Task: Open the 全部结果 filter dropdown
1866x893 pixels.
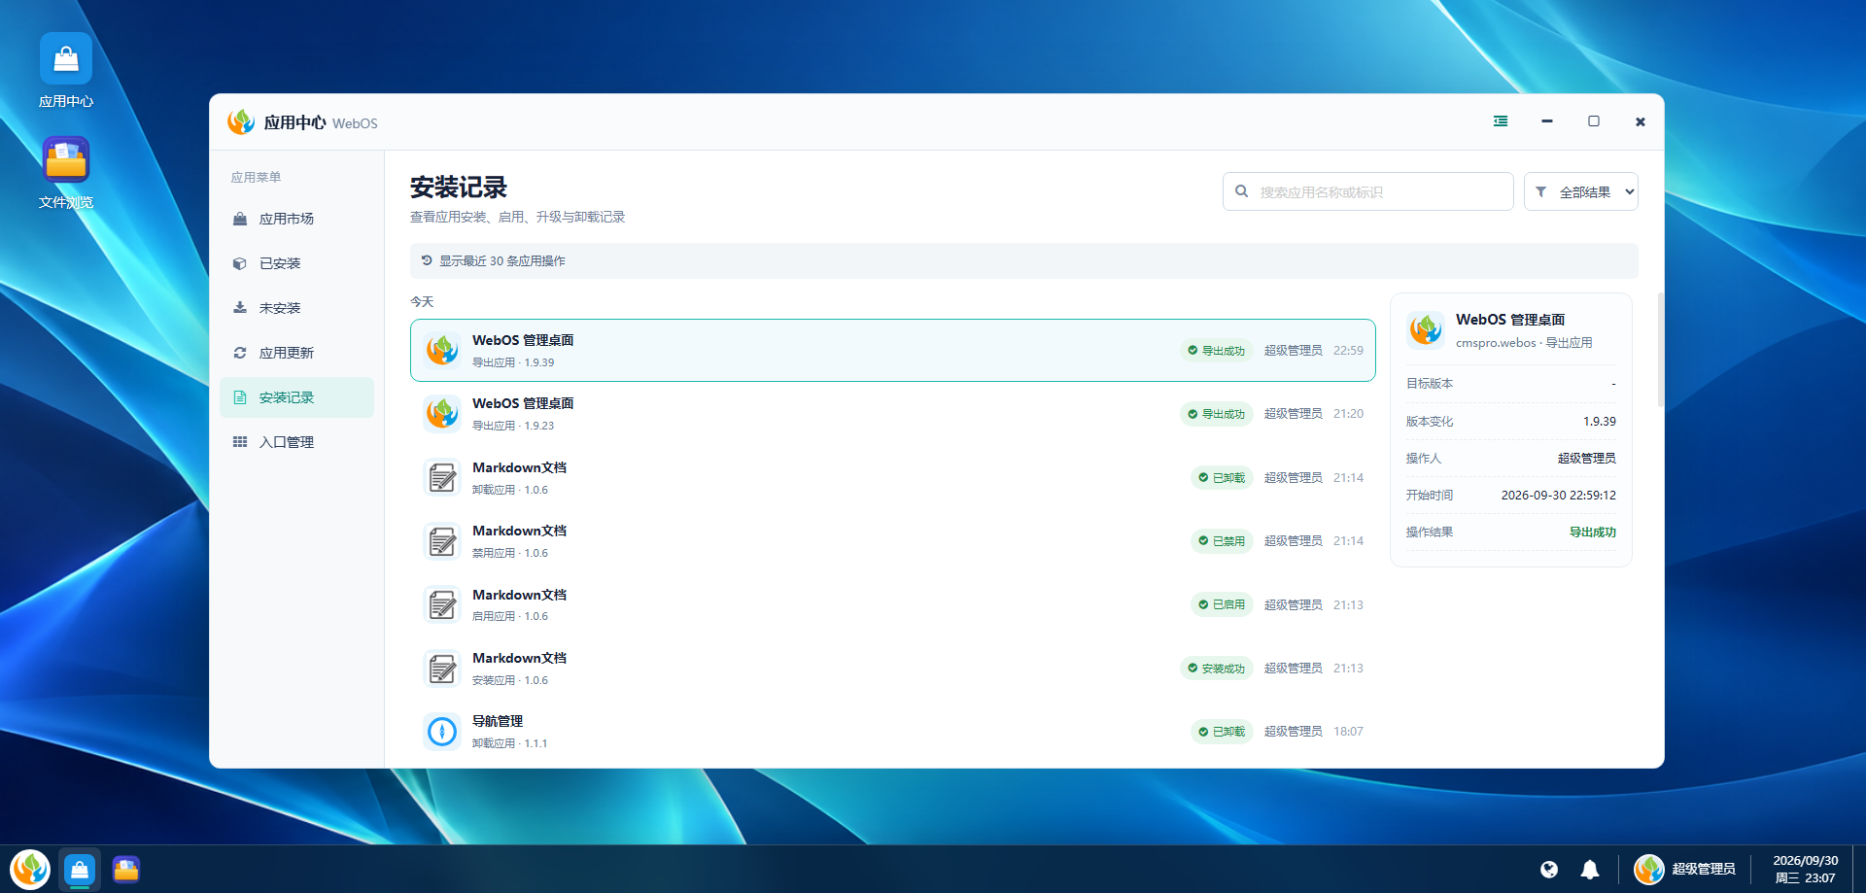Action: [x=1581, y=191]
